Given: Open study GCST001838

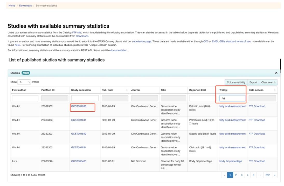Looking at the screenshot, I should [x=79, y=106].
